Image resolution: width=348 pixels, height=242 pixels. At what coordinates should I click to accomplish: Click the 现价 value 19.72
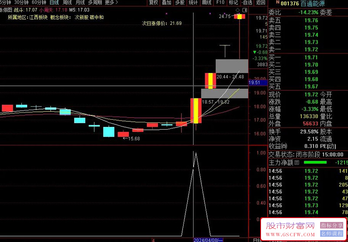coord(311,94)
